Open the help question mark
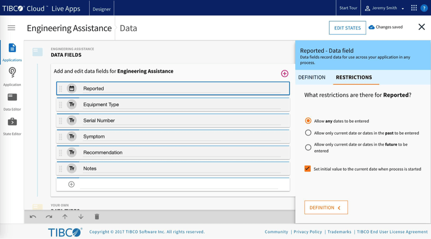The width and height of the screenshot is (431, 239). (x=424, y=8)
